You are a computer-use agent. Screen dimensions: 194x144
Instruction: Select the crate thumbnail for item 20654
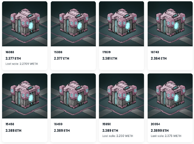170,96
